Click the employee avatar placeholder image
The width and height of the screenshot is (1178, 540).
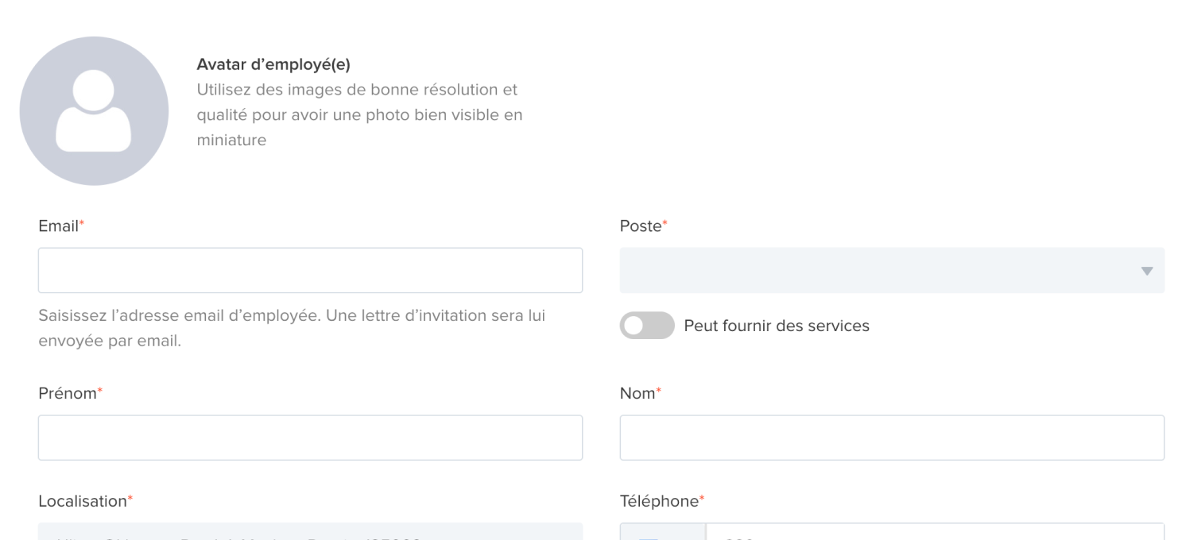94,111
